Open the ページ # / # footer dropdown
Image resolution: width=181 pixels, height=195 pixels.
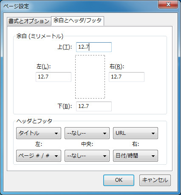click(39, 156)
